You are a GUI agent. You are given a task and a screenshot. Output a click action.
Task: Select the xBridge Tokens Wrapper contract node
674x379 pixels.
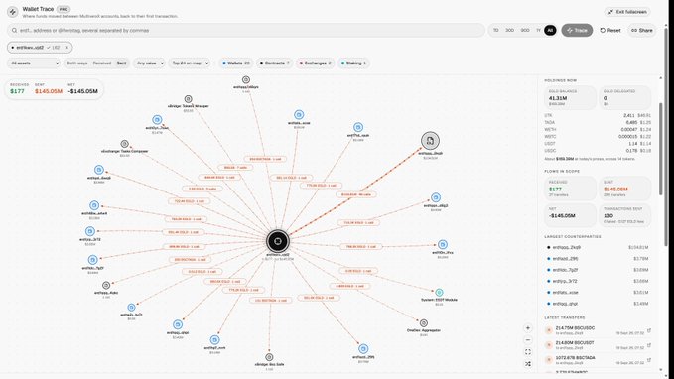(x=188, y=99)
